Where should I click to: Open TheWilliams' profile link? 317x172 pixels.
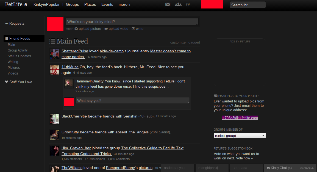(72, 168)
